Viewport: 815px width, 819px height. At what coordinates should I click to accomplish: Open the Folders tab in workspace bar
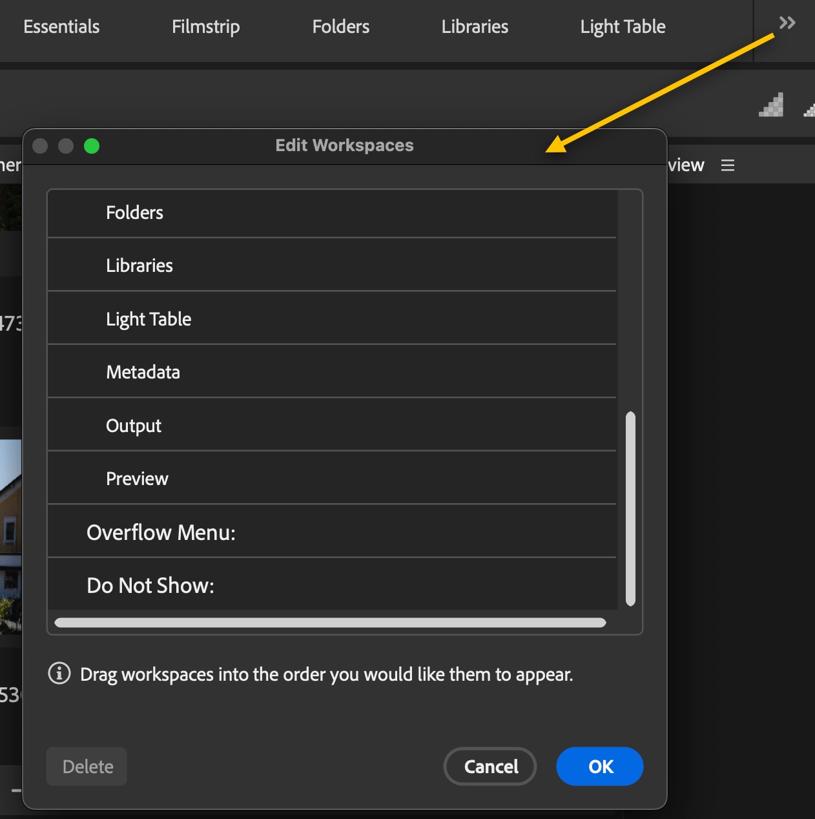click(x=340, y=26)
